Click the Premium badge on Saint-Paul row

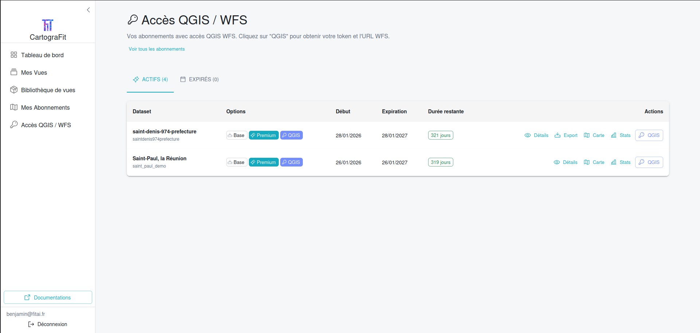pos(263,162)
